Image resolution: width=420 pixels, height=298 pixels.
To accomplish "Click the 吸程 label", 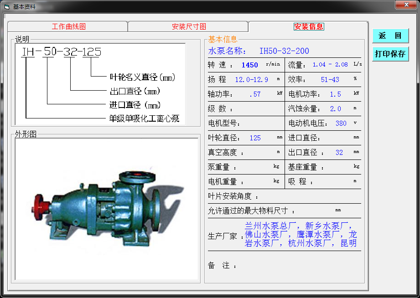I will tap(300, 181).
